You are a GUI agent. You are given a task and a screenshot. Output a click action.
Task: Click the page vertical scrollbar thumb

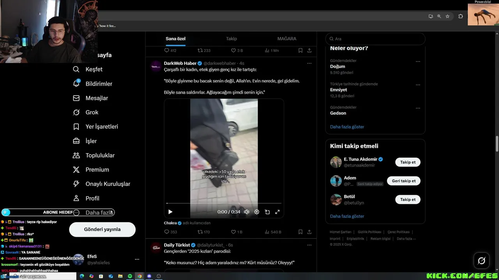coord(497,144)
